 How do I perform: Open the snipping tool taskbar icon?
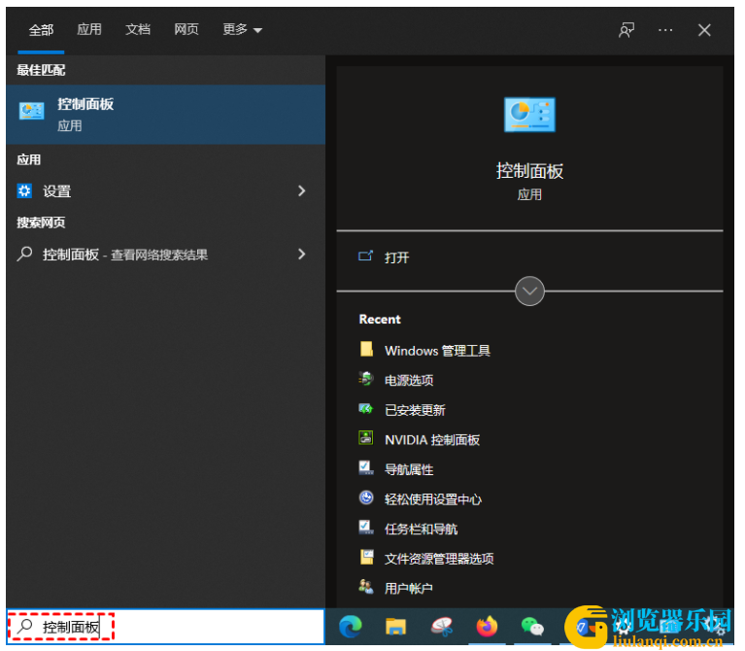[x=441, y=627]
